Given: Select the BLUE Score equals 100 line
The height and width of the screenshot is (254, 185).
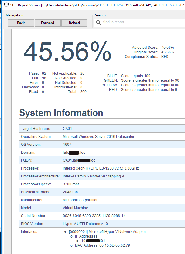Looking at the screenshot, I should point(129,76).
